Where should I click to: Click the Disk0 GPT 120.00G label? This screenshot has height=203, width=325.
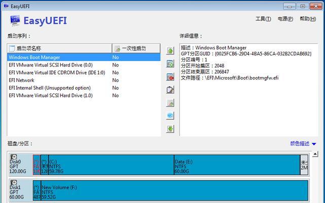click(18, 166)
